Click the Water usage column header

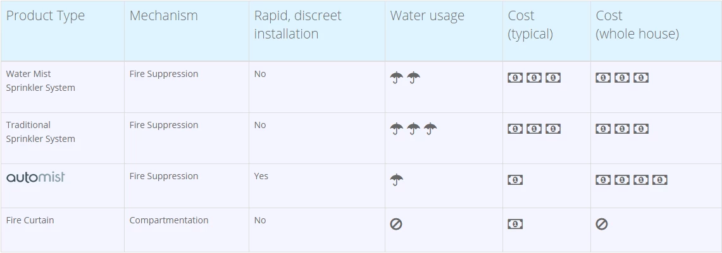tap(427, 16)
